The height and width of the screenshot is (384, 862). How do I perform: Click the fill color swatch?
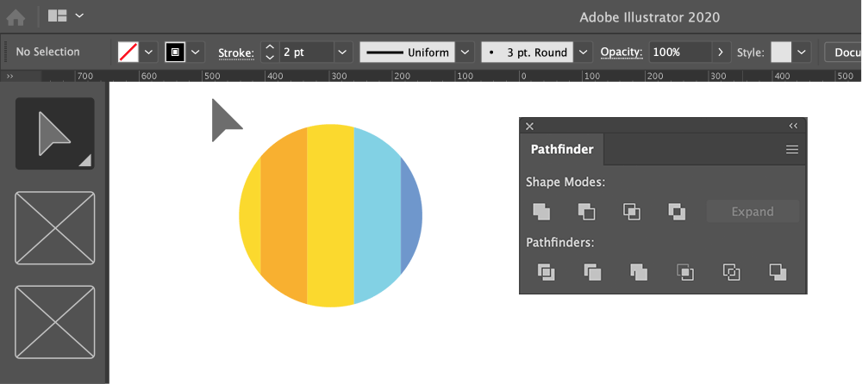tap(128, 53)
